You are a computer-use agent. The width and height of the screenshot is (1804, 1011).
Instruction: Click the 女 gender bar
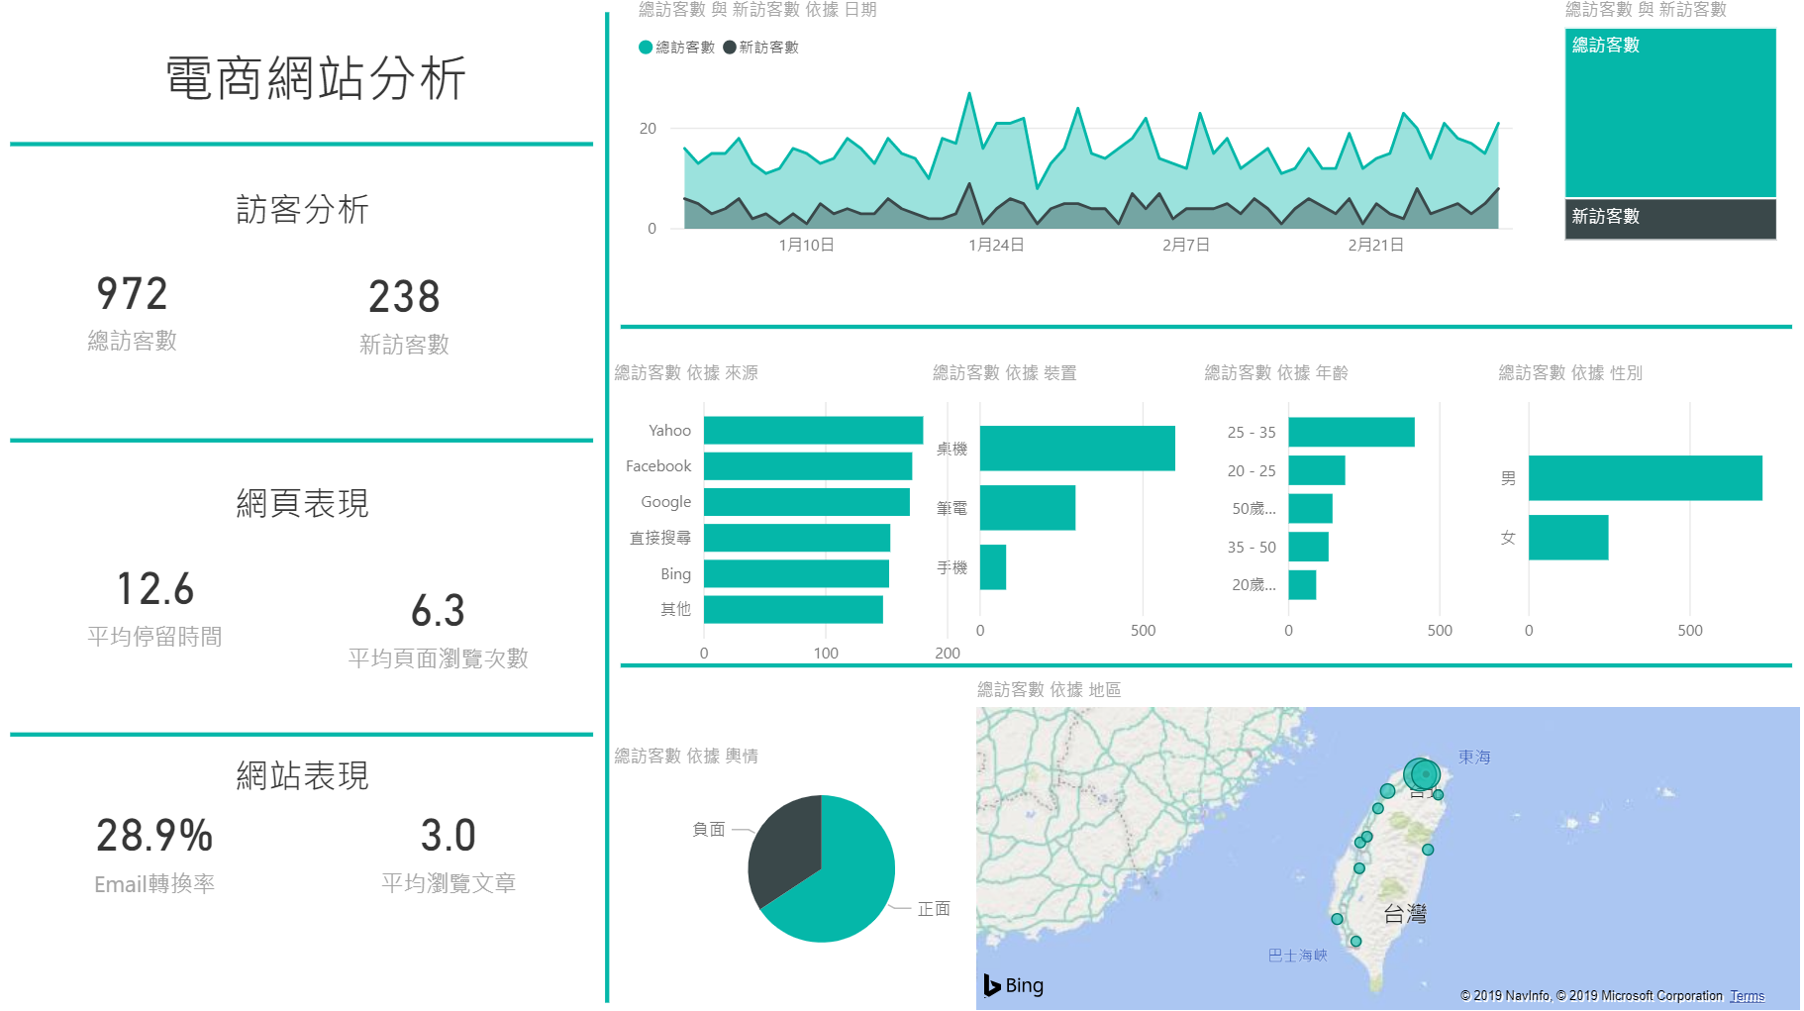click(1567, 538)
